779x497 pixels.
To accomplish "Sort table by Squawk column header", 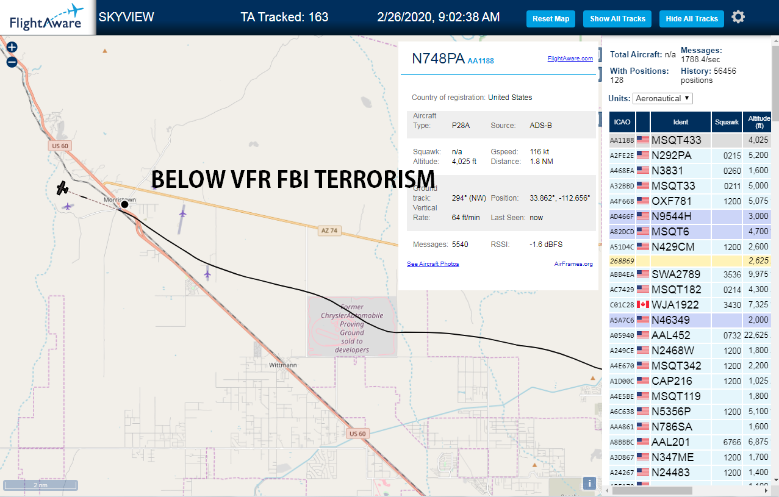I will pos(727,122).
